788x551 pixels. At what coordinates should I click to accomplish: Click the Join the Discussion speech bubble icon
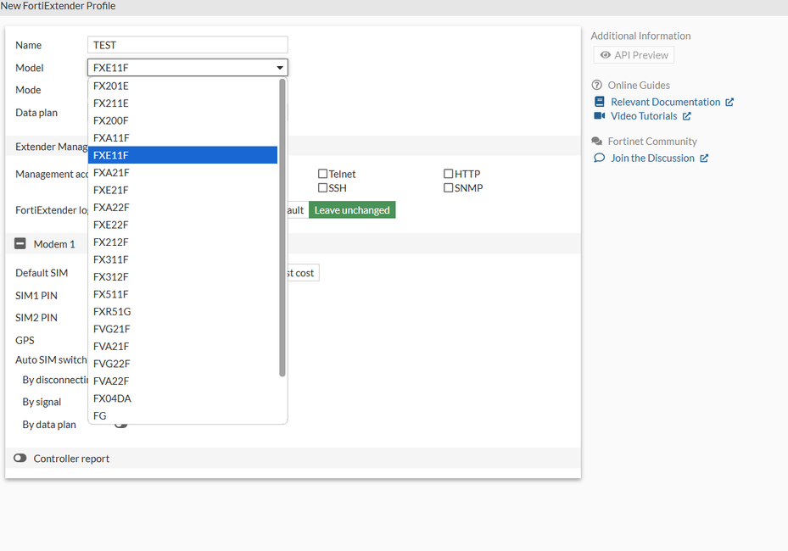click(599, 158)
